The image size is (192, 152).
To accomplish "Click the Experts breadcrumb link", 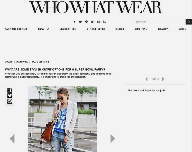I will click(x=22, y=62).
